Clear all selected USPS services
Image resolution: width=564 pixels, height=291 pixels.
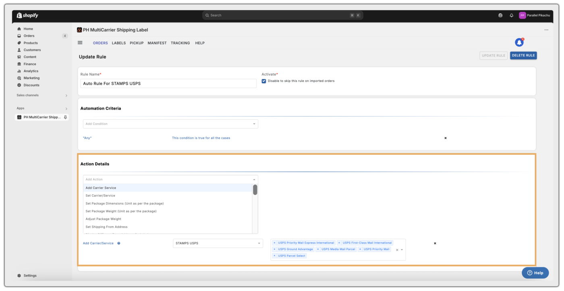[x=397, y=250]
